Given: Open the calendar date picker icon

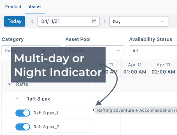Looking at the screenshot, I should (94, 21).
